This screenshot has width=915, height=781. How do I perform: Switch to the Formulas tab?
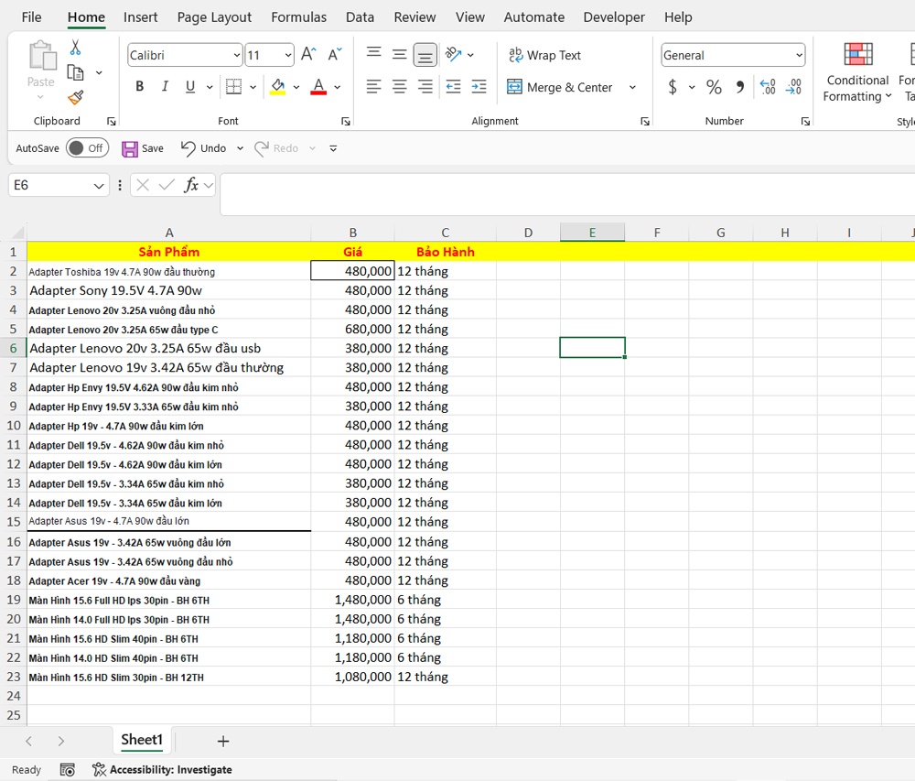[x=298, y=16]
